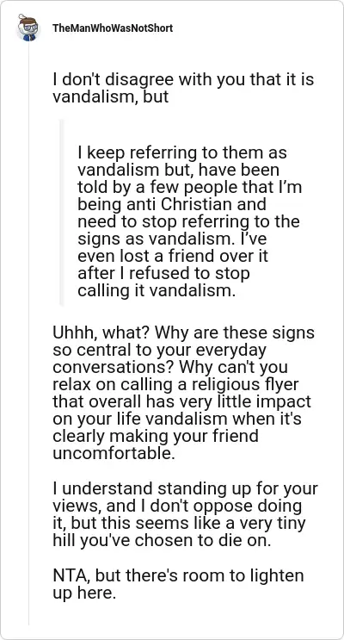Click the line 'I understand standing up for your'
Image resolution: width=344 pixels, height=640 pixels.
185,488
